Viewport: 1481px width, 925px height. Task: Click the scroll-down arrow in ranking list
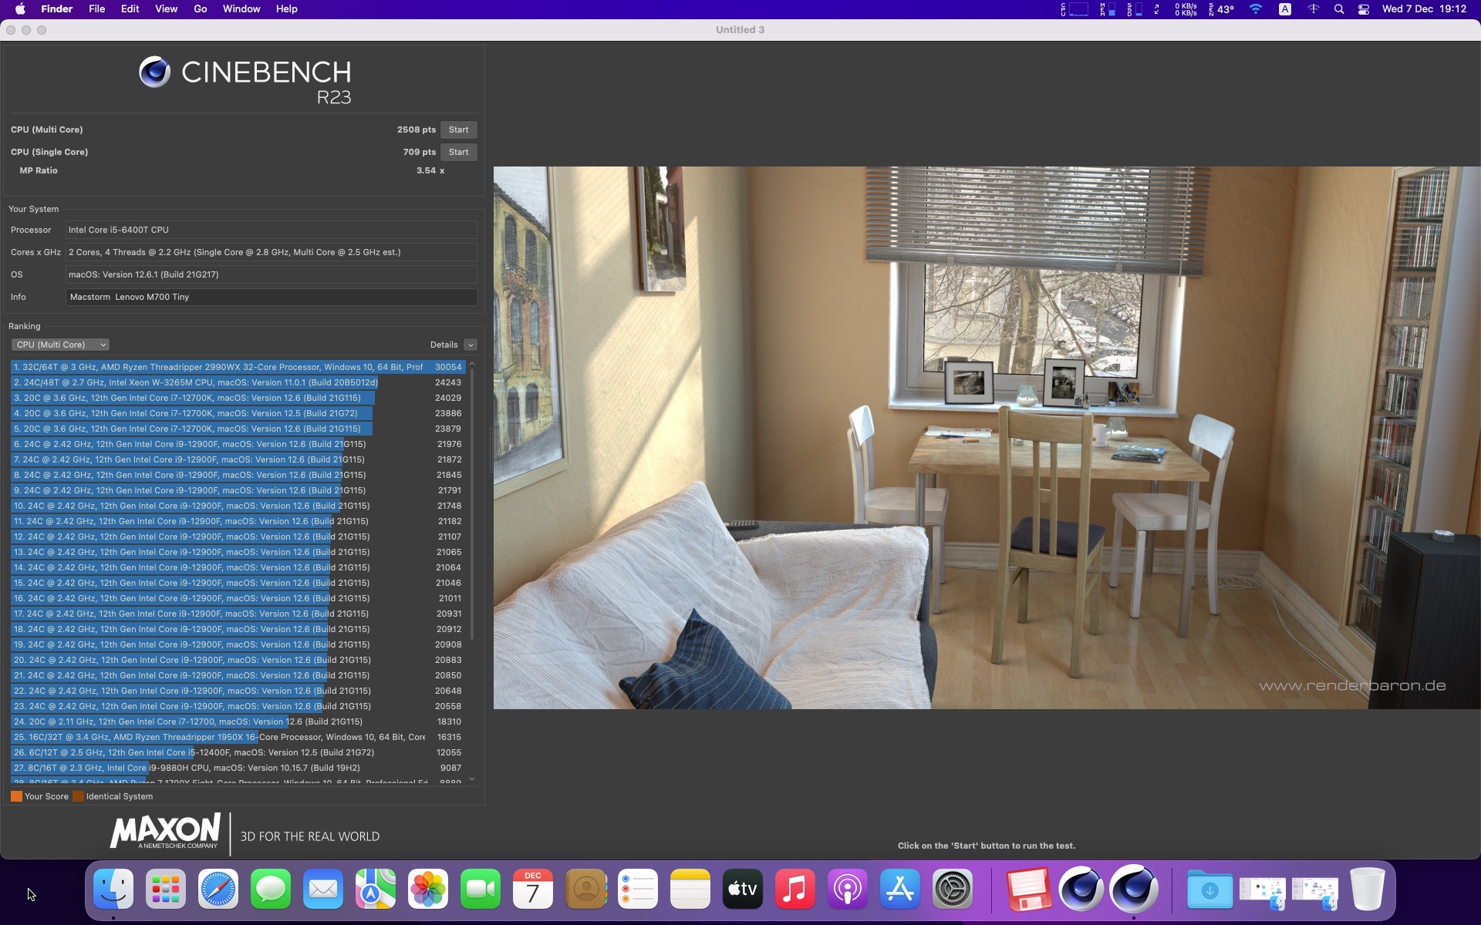click(x=472, y=779)
